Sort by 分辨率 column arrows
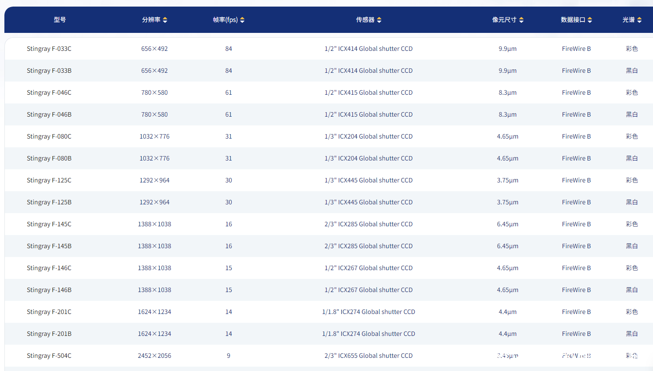Image resolution: width=653 pixels, height=371 pixels. click(x=165, y=20)
